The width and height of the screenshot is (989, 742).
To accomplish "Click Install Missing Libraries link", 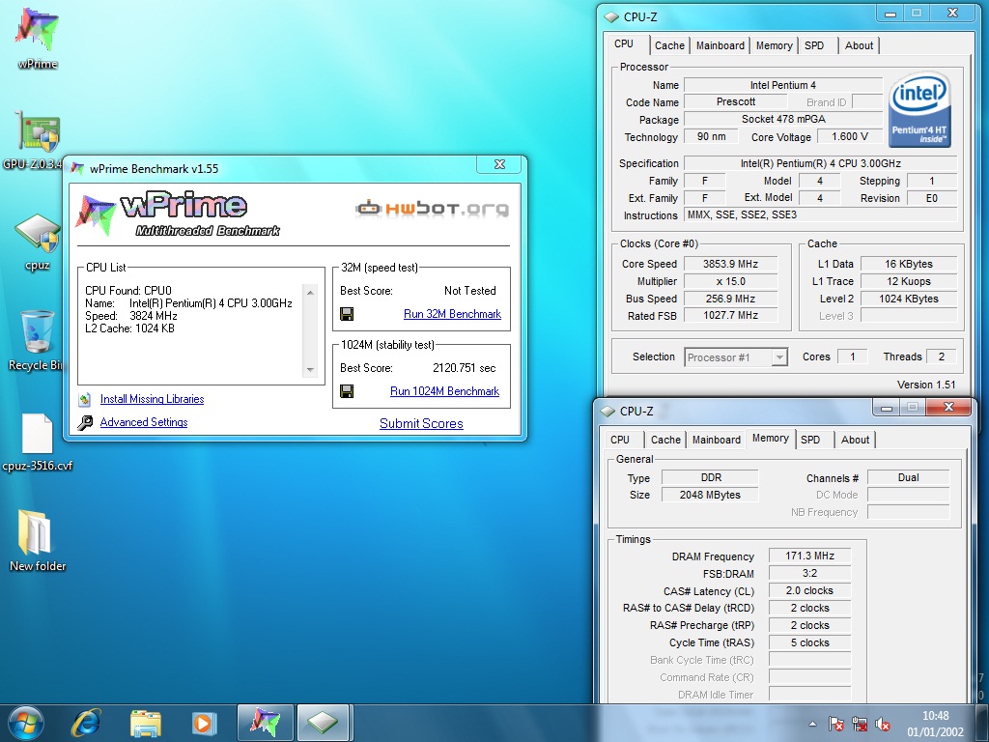I will (x=152, y=399).
